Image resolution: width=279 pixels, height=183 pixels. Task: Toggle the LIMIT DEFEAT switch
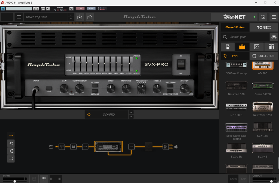coord(170,86)
